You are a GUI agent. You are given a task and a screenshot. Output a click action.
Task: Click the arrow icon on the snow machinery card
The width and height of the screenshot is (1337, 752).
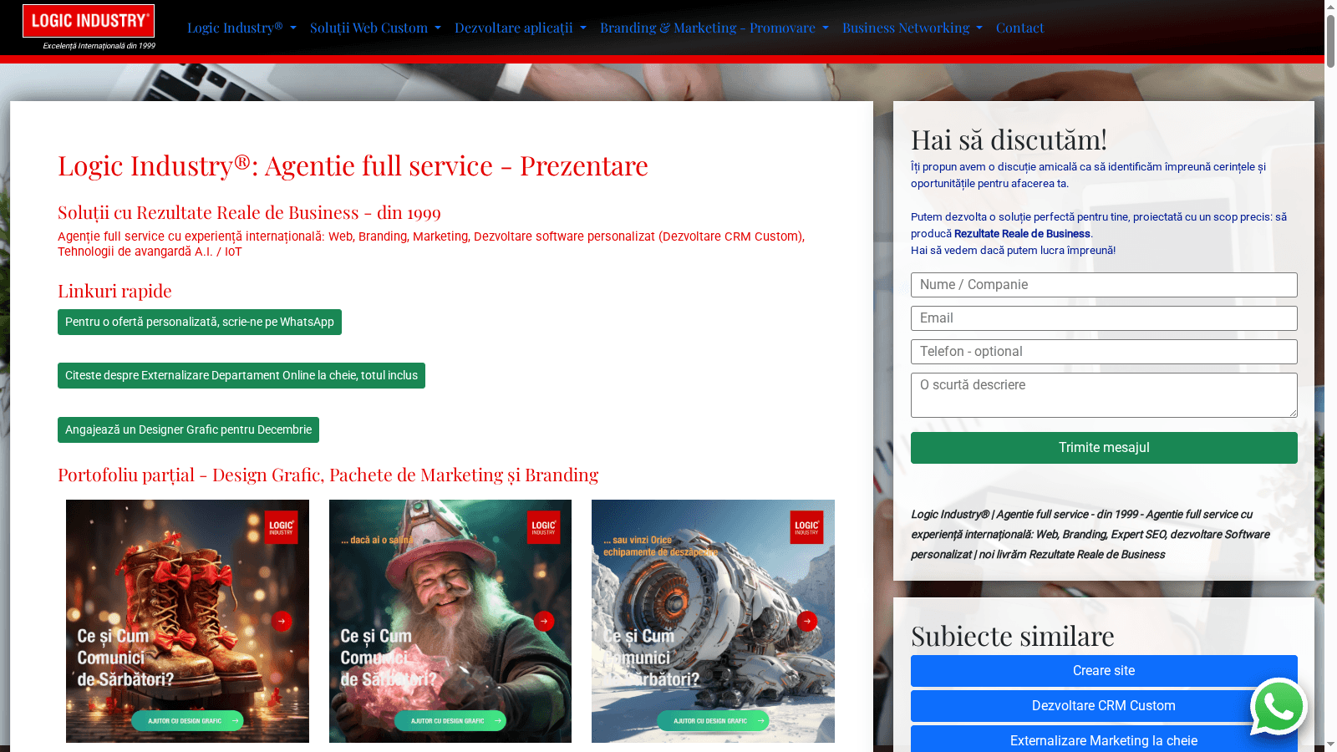pos(807,621)
